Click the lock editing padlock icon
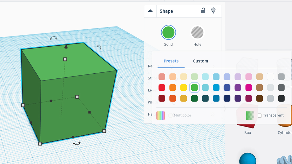 click(203, 11)
